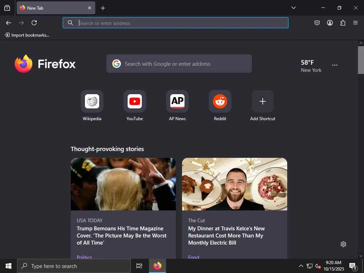
Task: Show hidden system tray icons chevron
Action: pyautogui.click(x=301, y=266)
